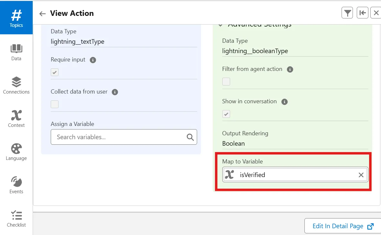Click Edit In Detail Page button
The width and height of the screenshot is (381, 235).
click(343, 226)
